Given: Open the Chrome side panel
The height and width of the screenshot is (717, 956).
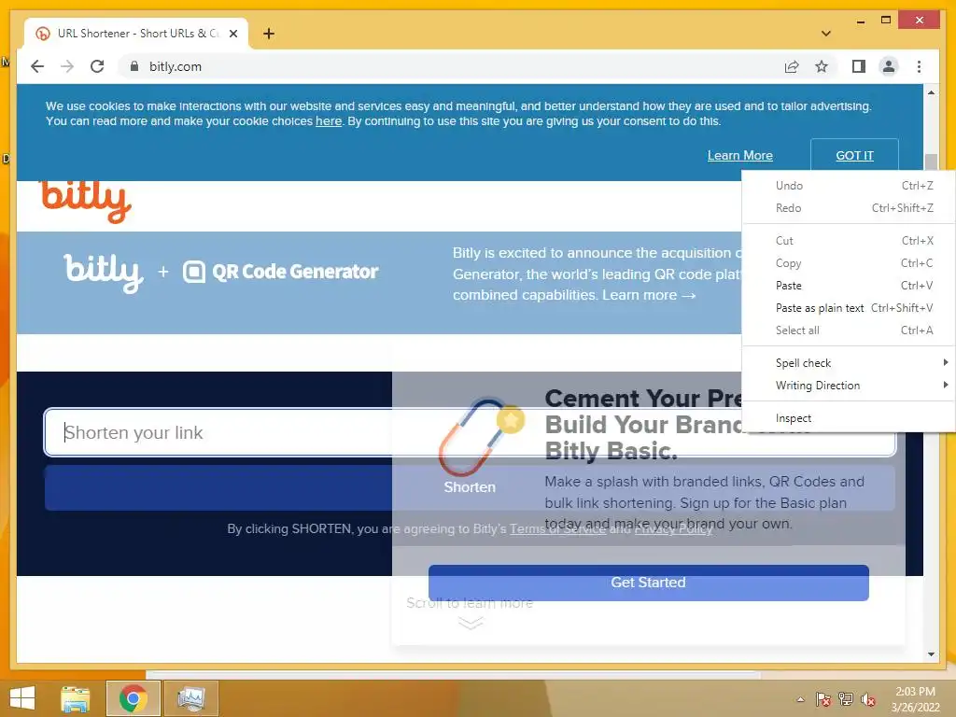Looking at the screenshot, I should (859, 66).
